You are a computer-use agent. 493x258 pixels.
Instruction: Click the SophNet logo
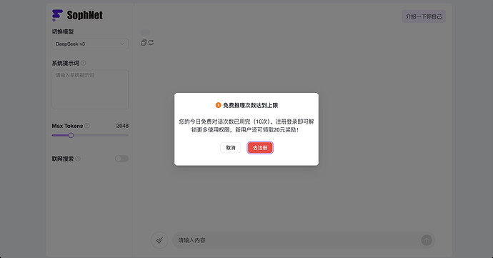click(77, 15)
